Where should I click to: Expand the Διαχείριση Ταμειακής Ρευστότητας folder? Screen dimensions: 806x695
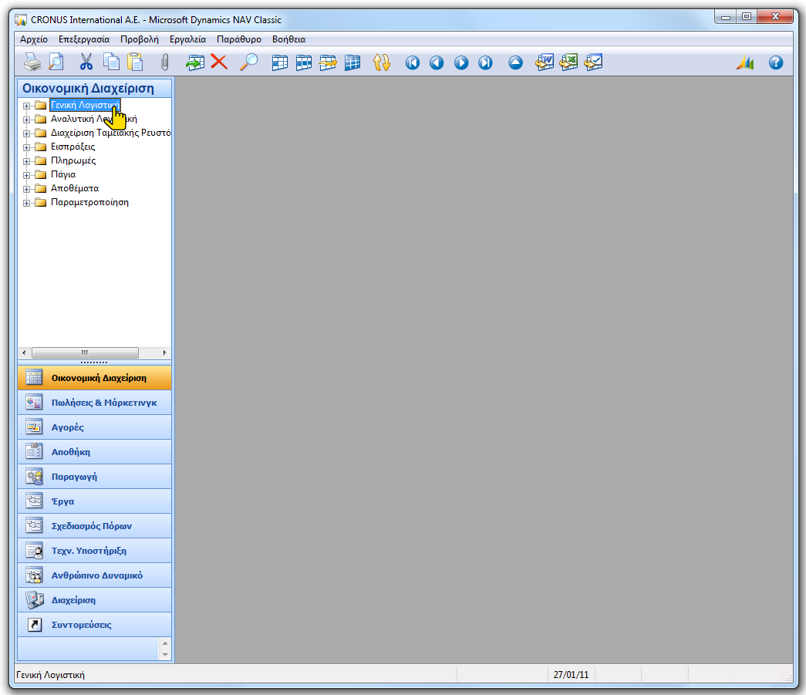click(x=26, y=133)
